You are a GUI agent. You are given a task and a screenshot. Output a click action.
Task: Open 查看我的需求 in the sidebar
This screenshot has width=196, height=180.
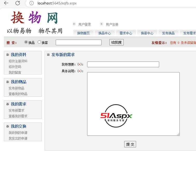click(18, 116)
